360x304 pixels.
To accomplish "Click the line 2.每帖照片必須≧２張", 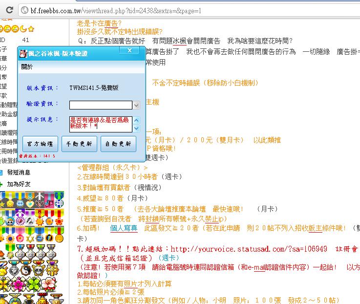I will click(x=111, y=292).
